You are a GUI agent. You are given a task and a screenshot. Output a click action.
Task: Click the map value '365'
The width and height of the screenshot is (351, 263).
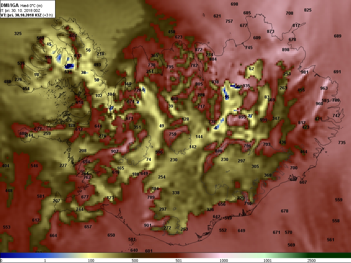click(x=154, y=56)
